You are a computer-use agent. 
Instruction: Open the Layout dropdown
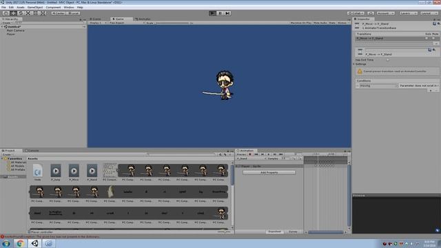(x=429, y=13)
